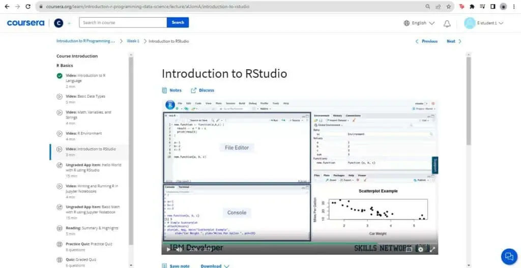Open the notifications bell

[447, 23]
